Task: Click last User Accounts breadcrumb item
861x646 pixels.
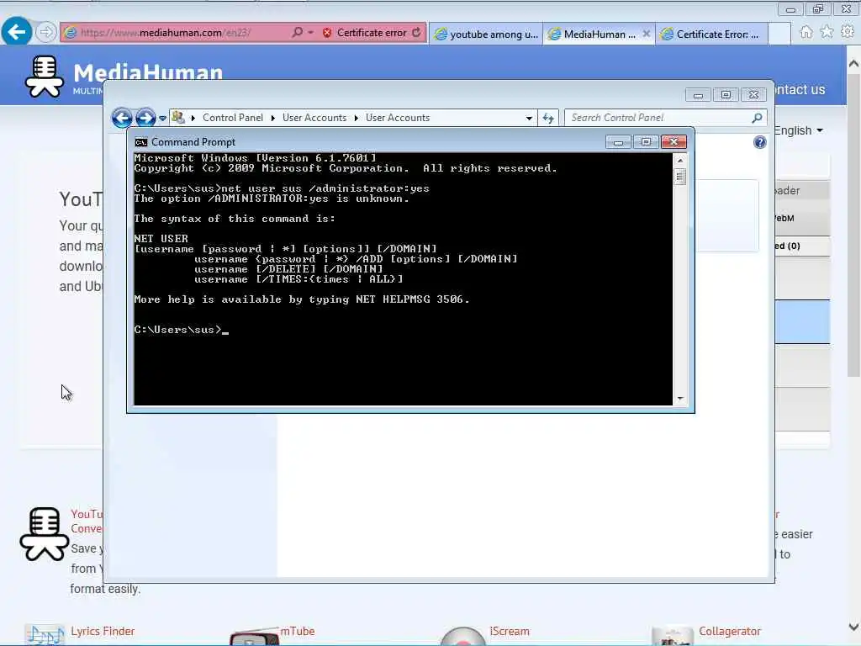Action: click(398, 118)
